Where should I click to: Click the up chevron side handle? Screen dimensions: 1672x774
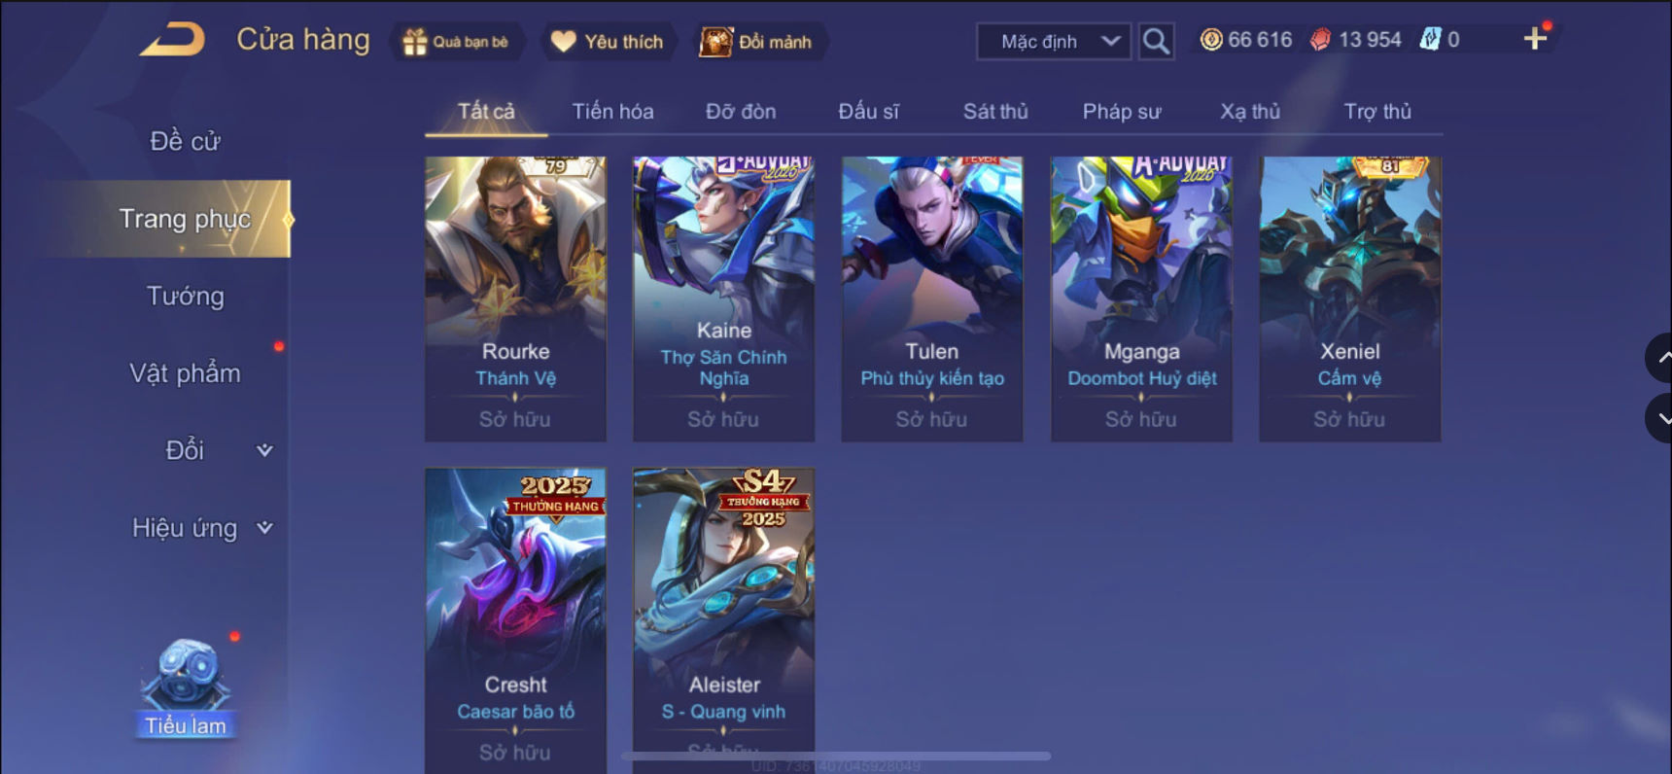pyautogui.click(x=1660, y=358)
